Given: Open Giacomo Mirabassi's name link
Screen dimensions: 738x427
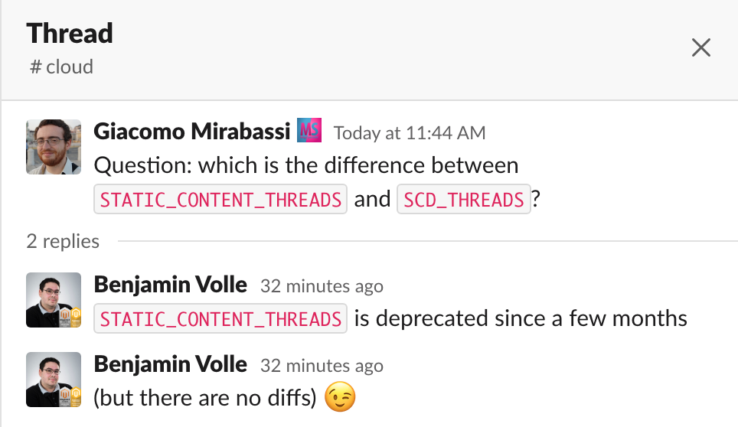Looking at the screenshot, I should coord(192,131).
